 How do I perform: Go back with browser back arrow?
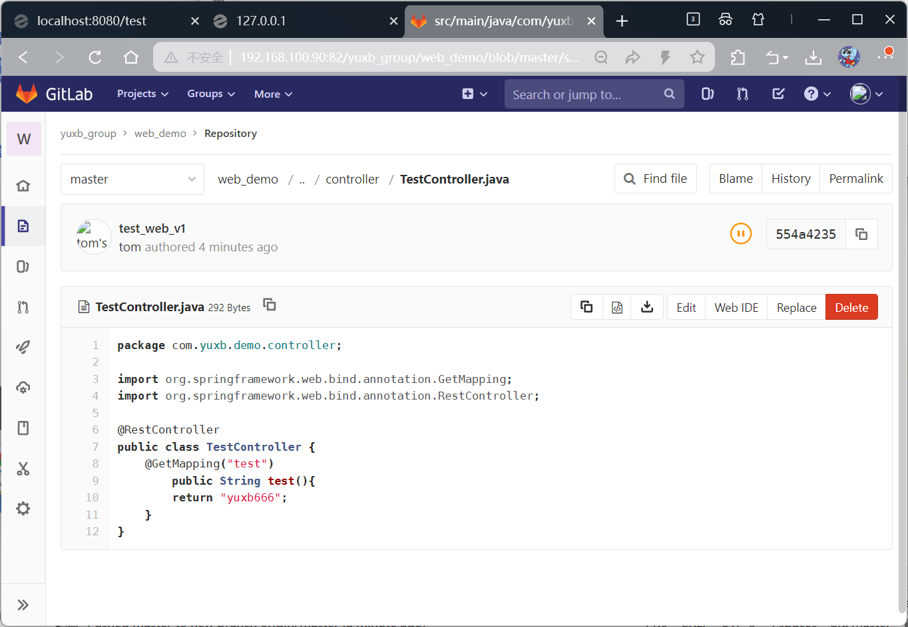tap(23, 57)
